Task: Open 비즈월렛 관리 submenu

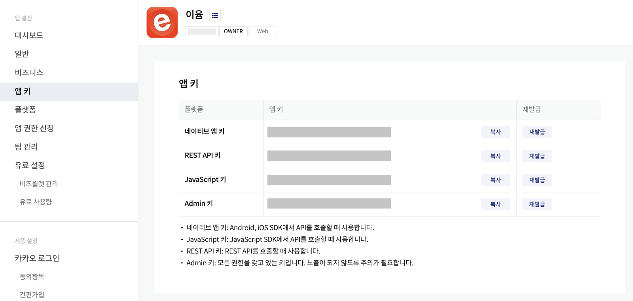Action: [39, 184]
